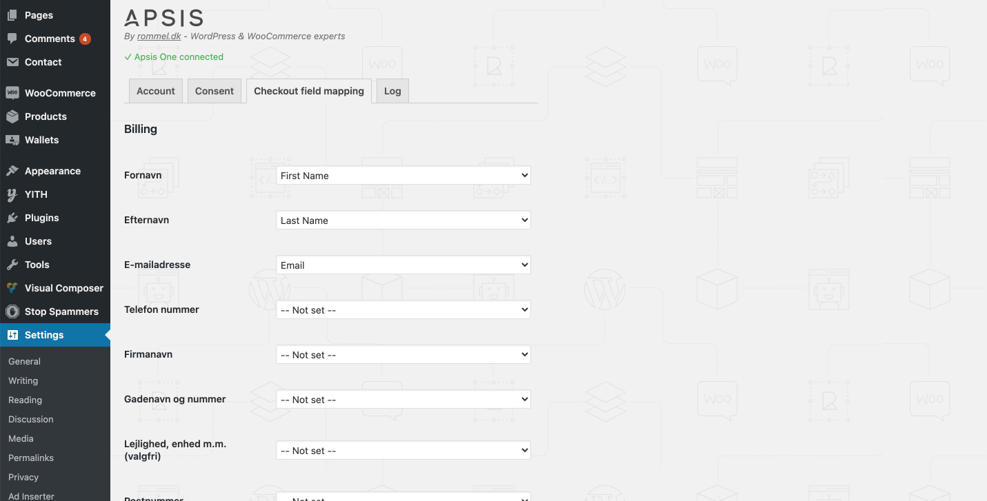Click the Pages icon in sidebar

12,15
